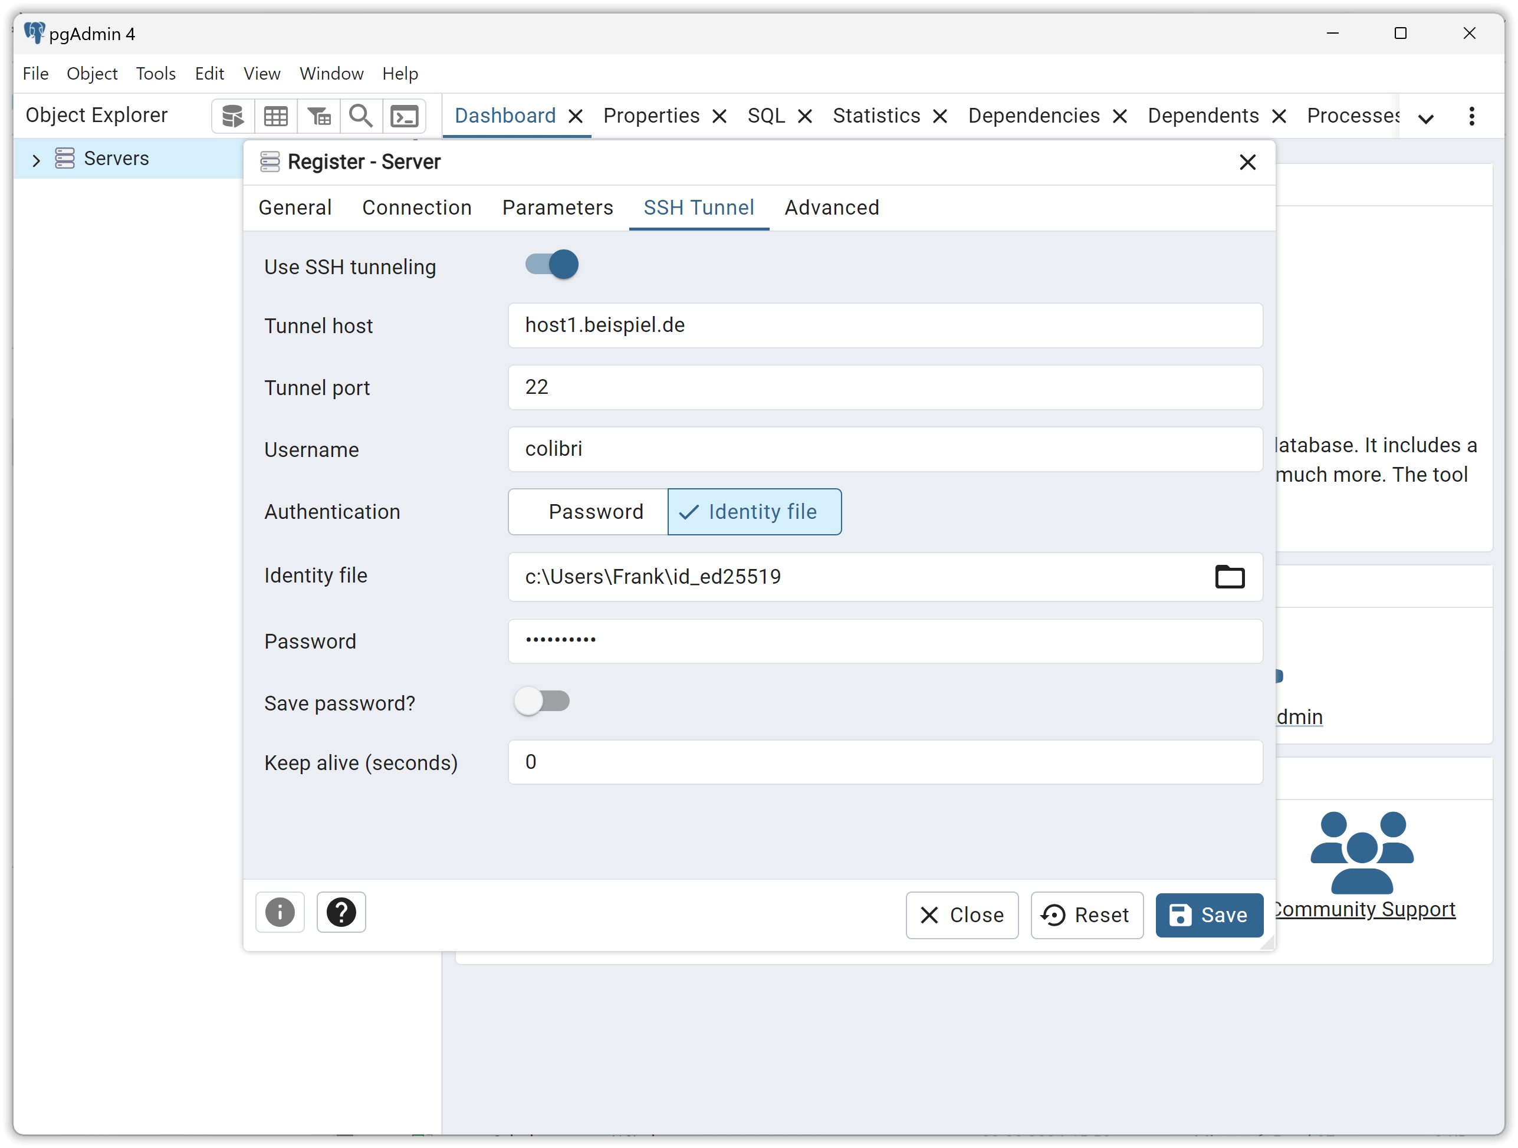Screen dimensions: 1518x1148
Task: Click the server icon in Object Explorer toolbar
Action: pyautogui.click(x=232, y=116)
